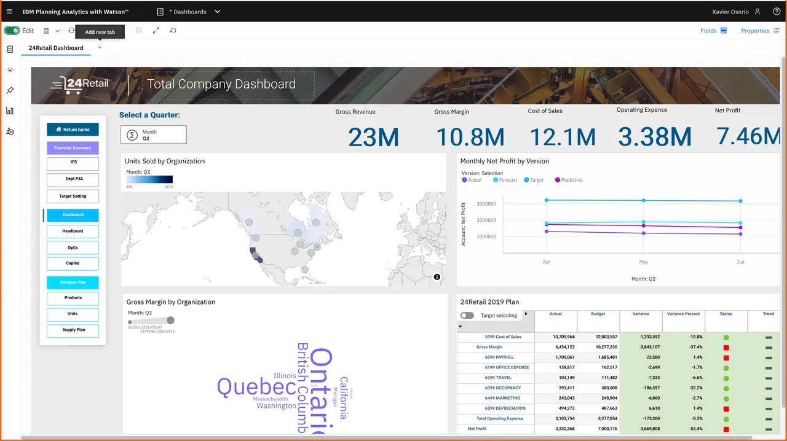Click the IFS button

(x=73, y=163)
